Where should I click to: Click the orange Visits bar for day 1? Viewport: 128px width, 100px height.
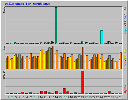coord(8,62)
